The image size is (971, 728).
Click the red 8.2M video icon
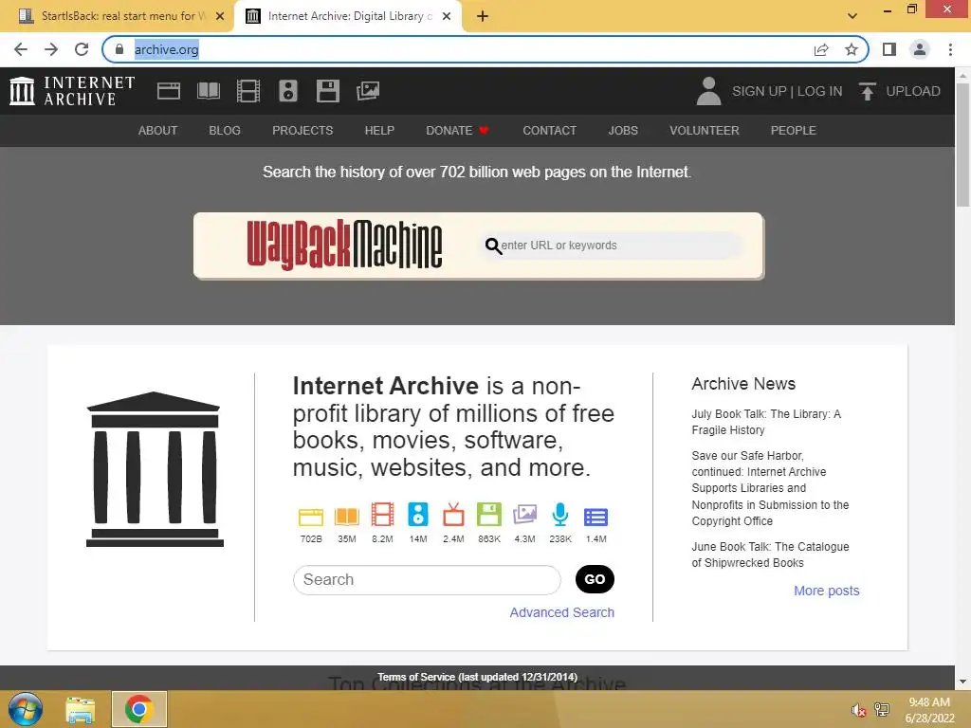pyautogui.click(x=382, y=515)
